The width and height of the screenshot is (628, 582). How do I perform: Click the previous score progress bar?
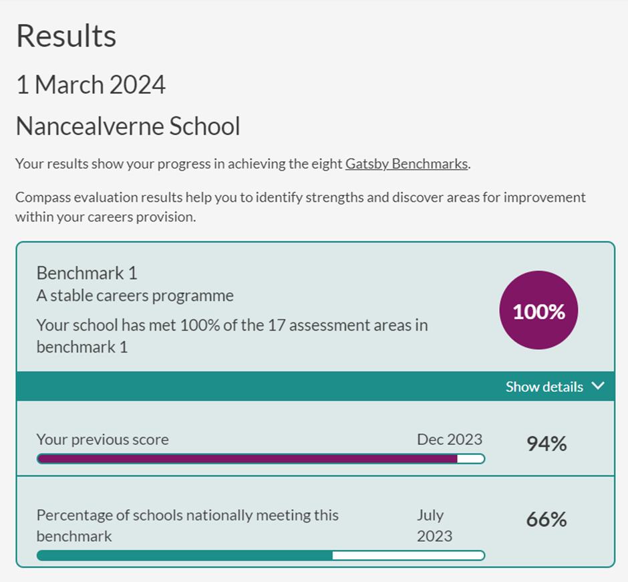click(261, 459)
